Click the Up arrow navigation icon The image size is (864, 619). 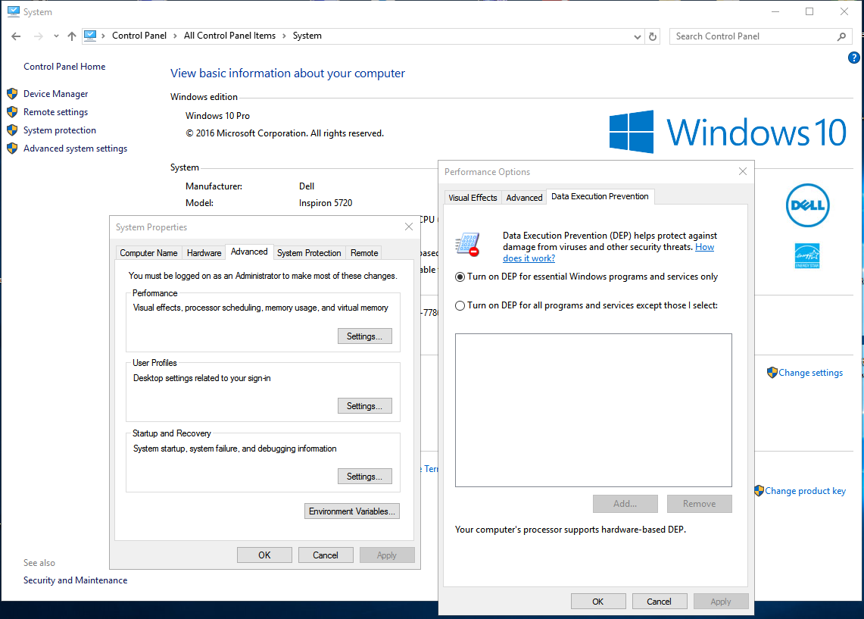coord(72,36)
